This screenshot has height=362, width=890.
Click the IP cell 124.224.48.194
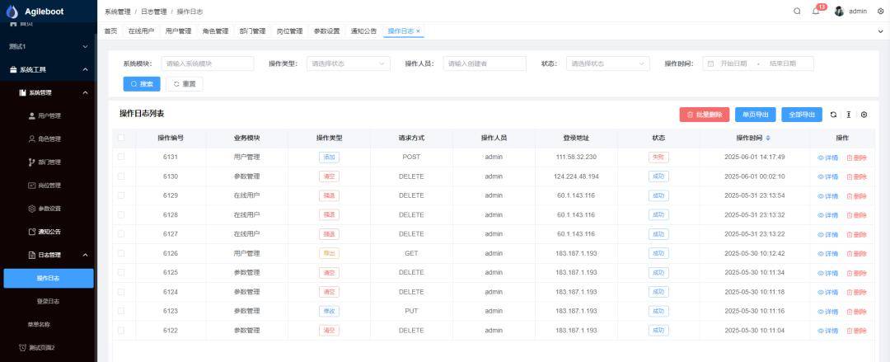(x=576, y=176)
